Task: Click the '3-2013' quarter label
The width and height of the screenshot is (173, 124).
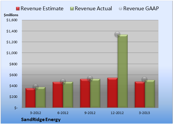Action: tap(144, 113)
